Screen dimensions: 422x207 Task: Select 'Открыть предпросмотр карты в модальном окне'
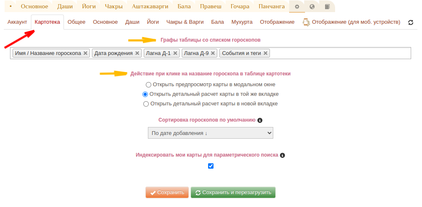149,85
